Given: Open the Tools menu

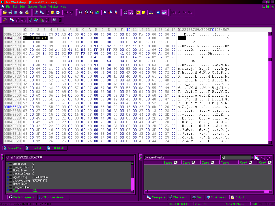Looking at the screenshot, I should [x=42, y=7].
